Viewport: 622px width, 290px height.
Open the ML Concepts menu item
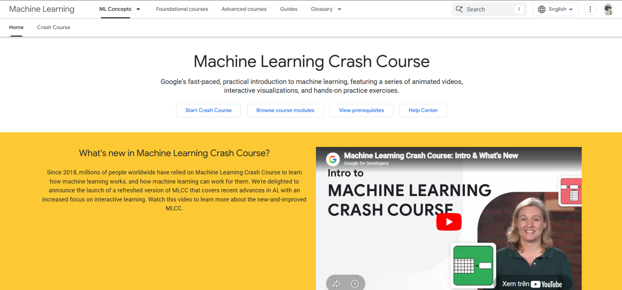tap(115, 9)
